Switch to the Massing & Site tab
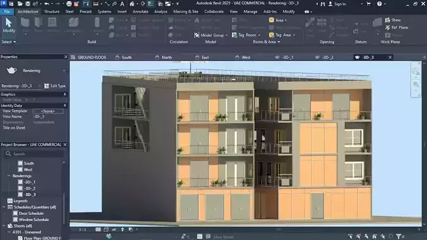 [x=186, y=11]
